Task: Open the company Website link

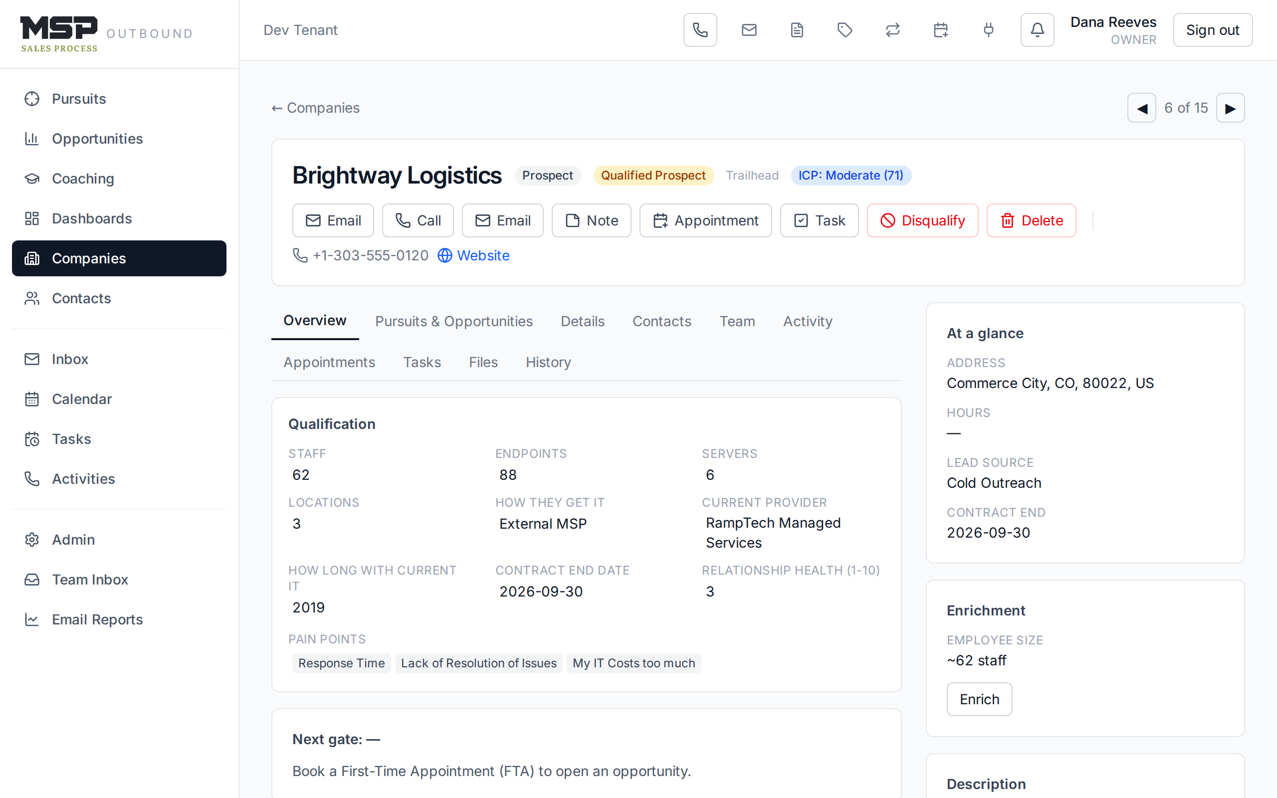Action: pyautogui.click(x=473, y=255)
